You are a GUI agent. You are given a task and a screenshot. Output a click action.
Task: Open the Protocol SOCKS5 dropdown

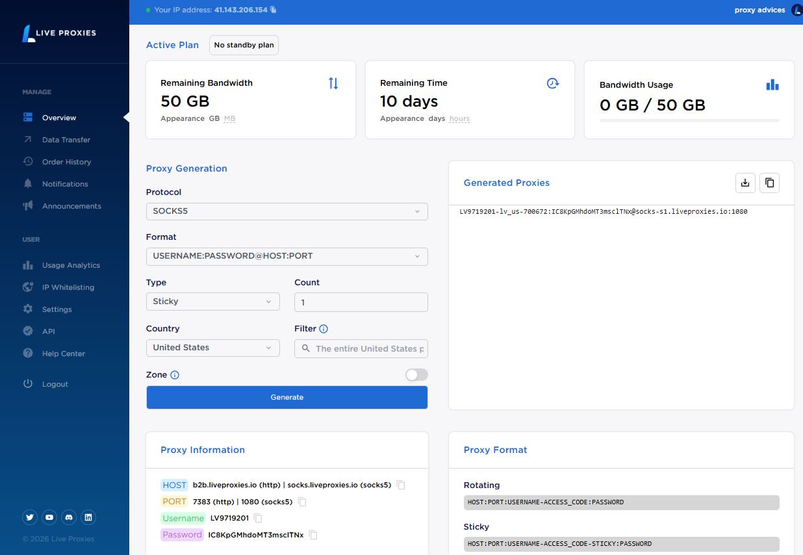point(287,211)
